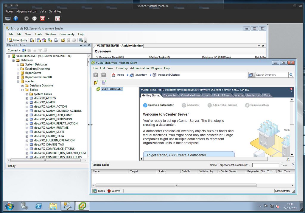Image resolution: width=305 pixels, height=213 pixels.
Task: Click the New Folder icon in vSphere toolbar
Action: [96, 83]
